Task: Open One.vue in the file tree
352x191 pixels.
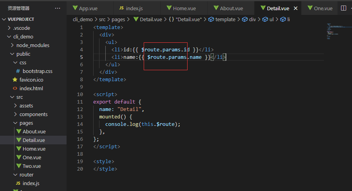Action: pos(33,158)
